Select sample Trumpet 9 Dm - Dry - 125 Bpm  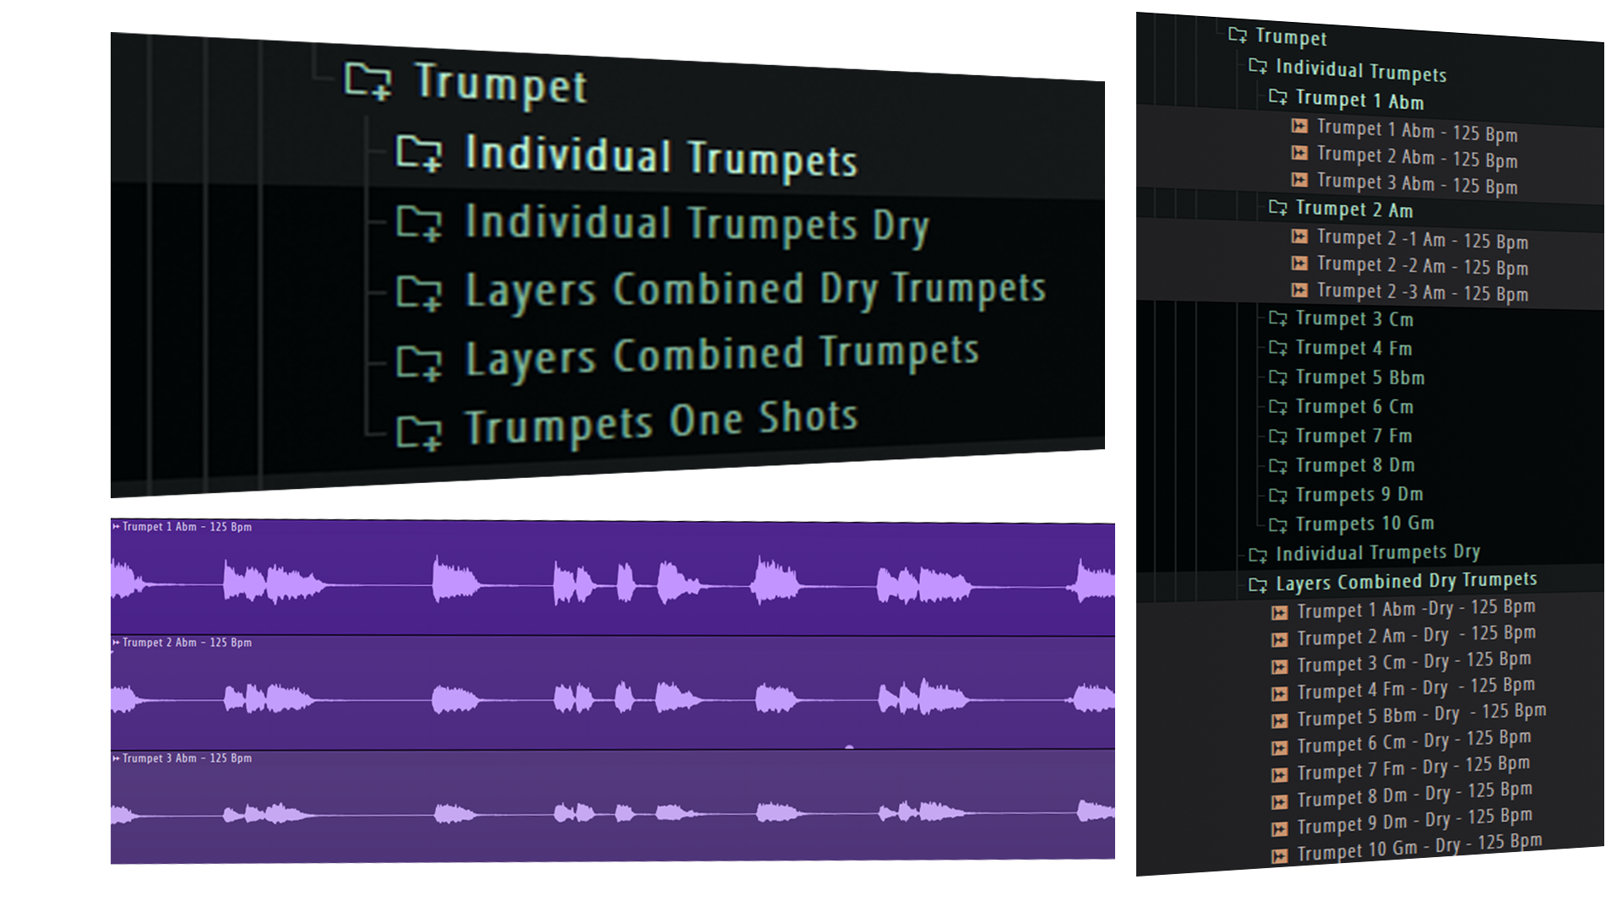coord(1415,821)
